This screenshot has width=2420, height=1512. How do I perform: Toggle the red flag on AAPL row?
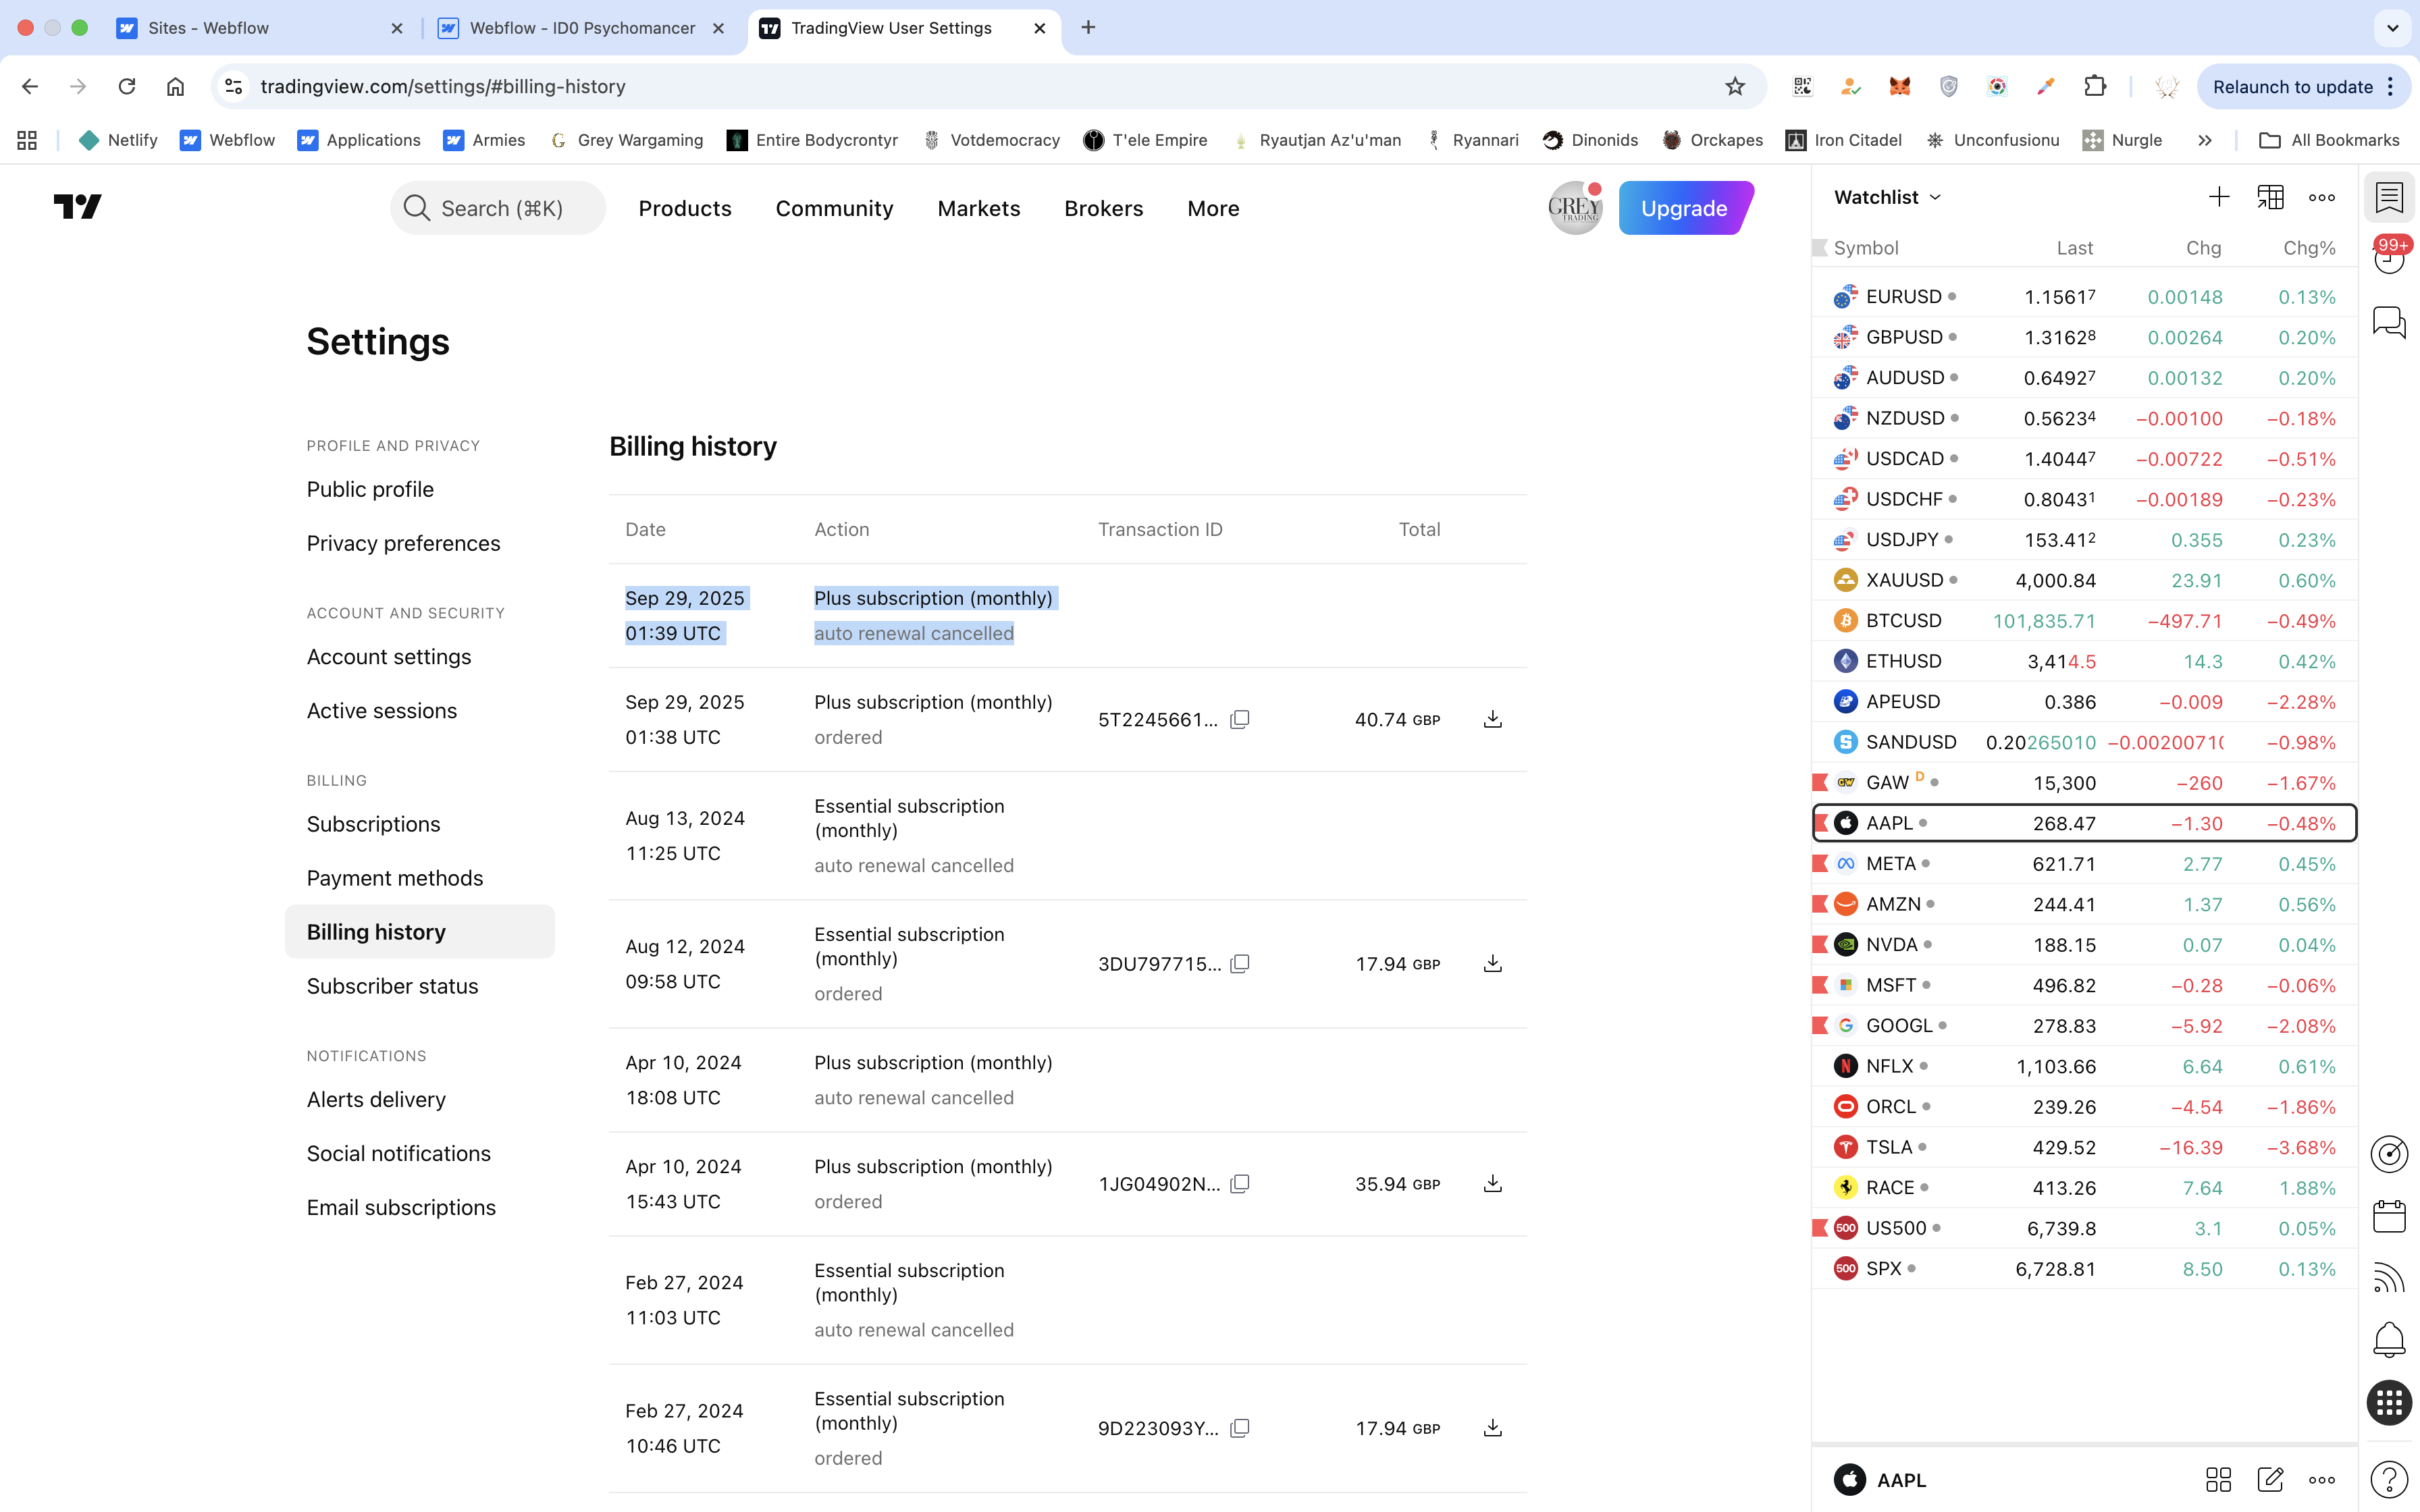[x=1821, y=823]
